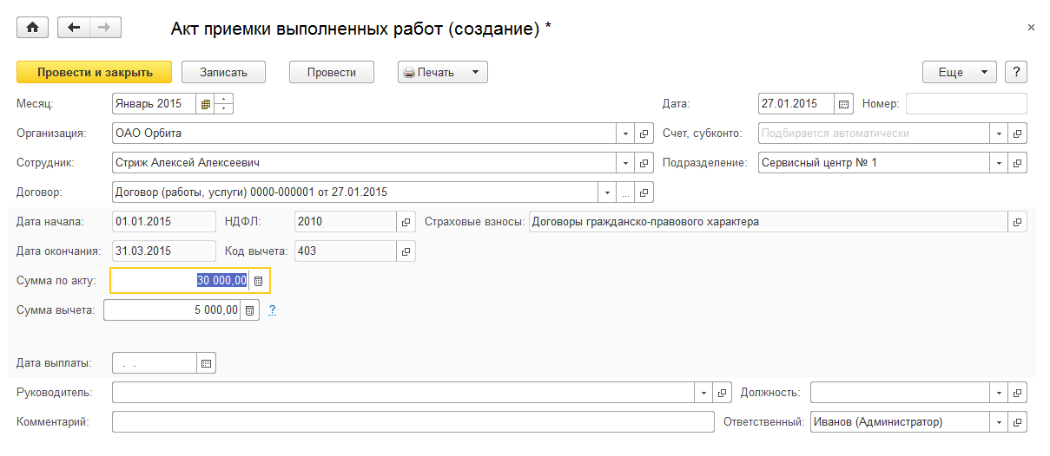Click into the Комментарий text field
This screenshot has height=456, width=1050.
[x=413, y=422]
